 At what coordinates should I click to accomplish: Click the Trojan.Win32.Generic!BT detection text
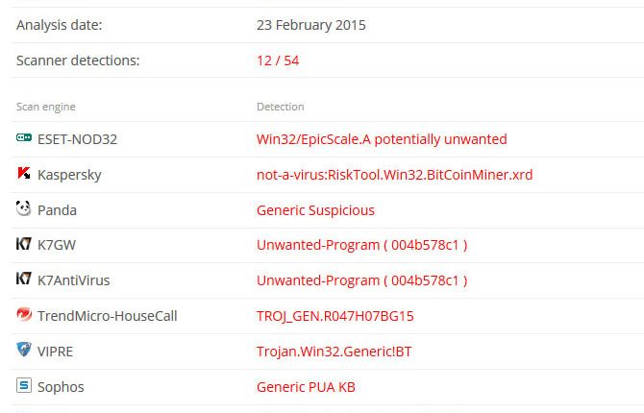tap(334, 352)
